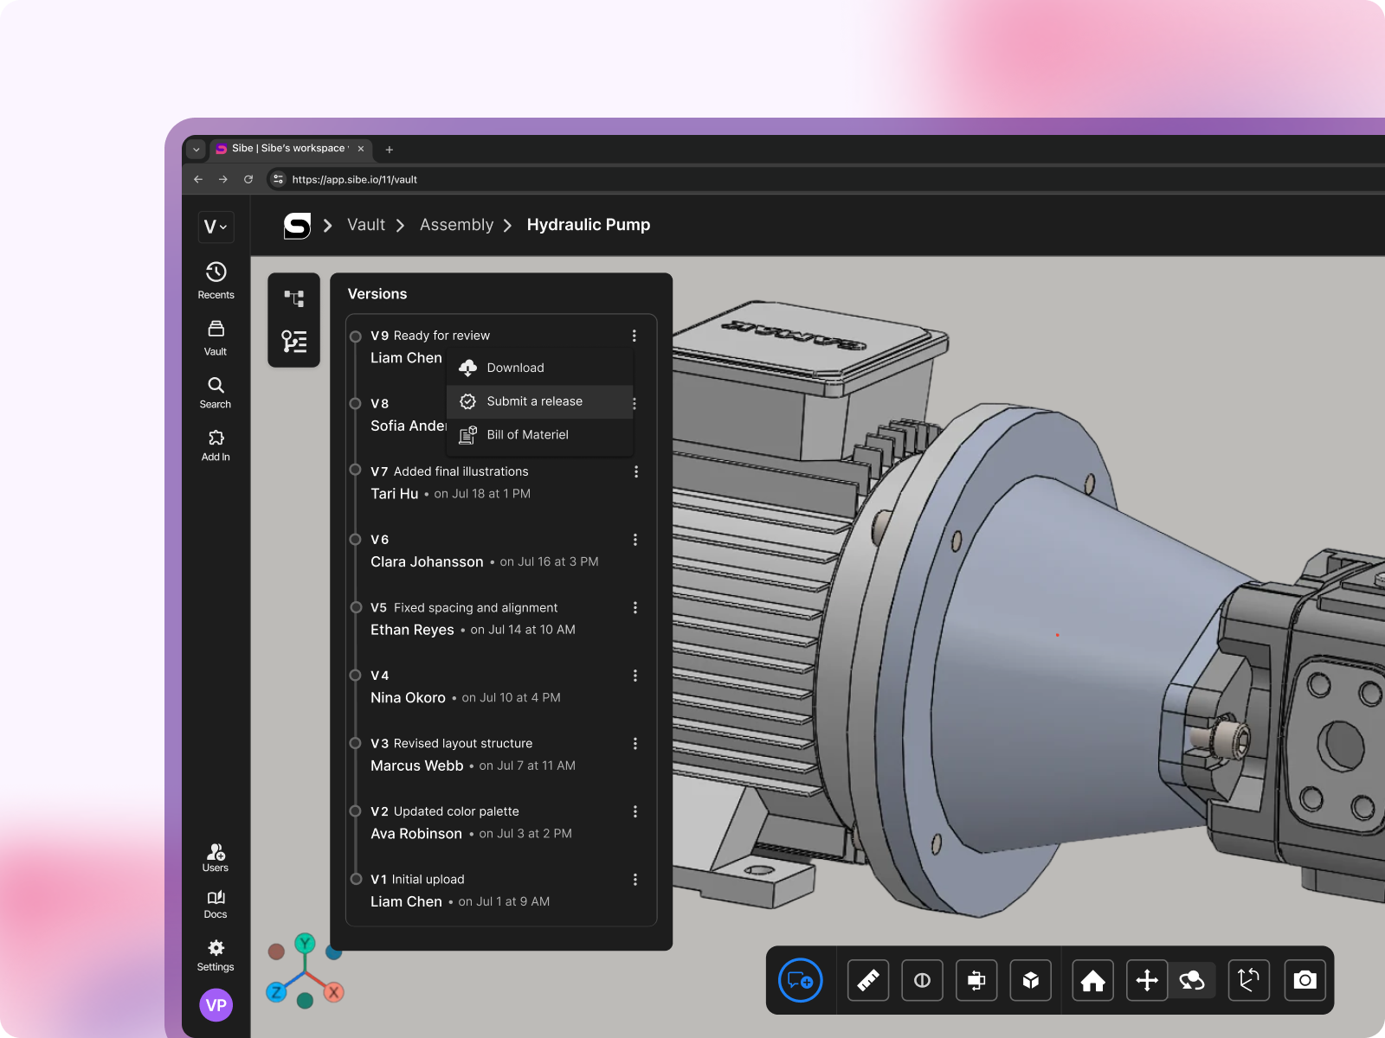This screenshot has width=1385, height=1038.
Task: Reset to home view
Action: (x=1093, y=981)
